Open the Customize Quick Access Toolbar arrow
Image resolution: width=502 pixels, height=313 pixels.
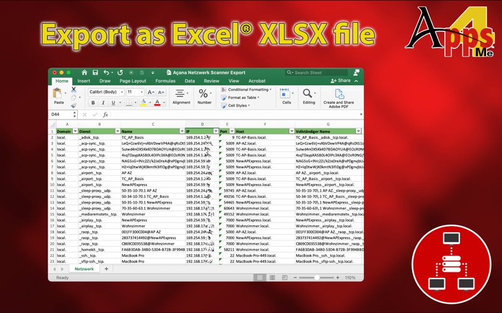pyautogui.click(x=152, y=73)
